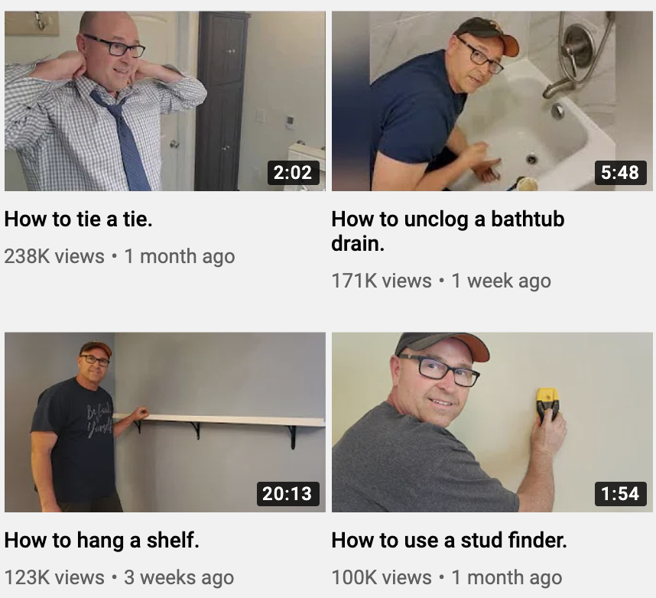Click the 'How to tie a tie.' title
The width and height of the screenshot is (656, 598).
[78, 219]
